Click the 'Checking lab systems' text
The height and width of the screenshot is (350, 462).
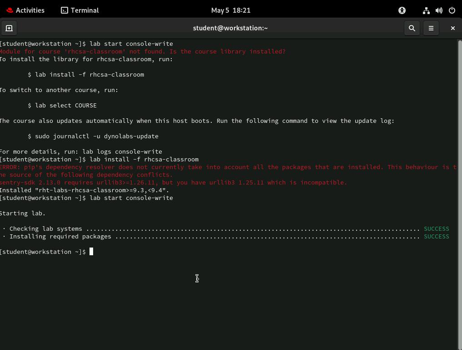(x=46, y=229)
